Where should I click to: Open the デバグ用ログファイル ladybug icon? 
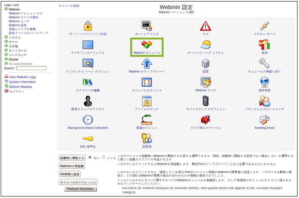(205, 119)
